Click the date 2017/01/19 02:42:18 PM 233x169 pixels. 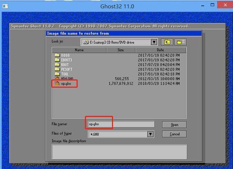pos(159,74)
